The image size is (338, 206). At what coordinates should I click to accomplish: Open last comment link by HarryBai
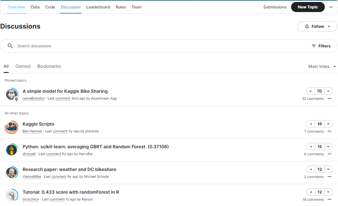(54, 154)
